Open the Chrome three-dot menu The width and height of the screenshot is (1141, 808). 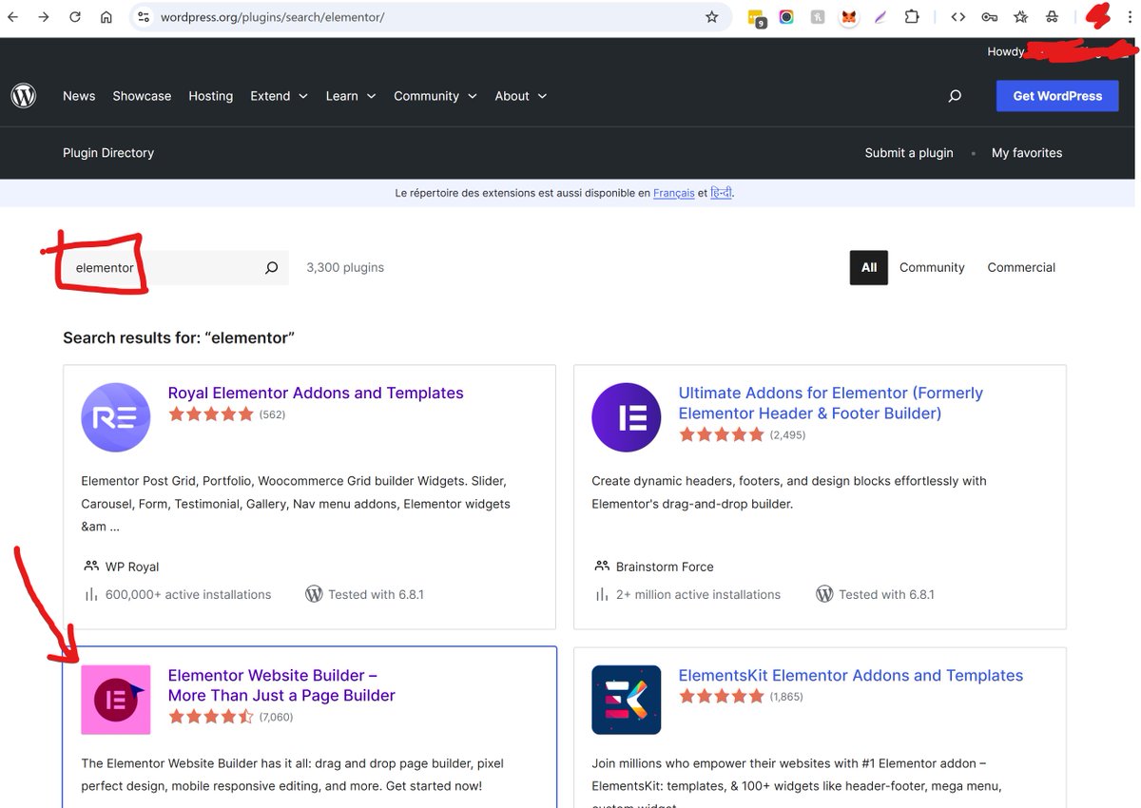1128,17
